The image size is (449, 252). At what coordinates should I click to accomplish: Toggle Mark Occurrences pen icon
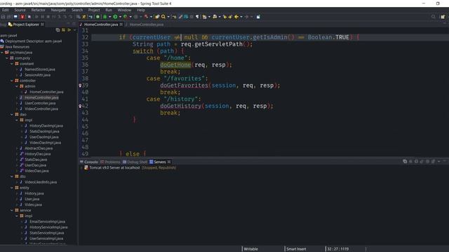click(180, 17)
